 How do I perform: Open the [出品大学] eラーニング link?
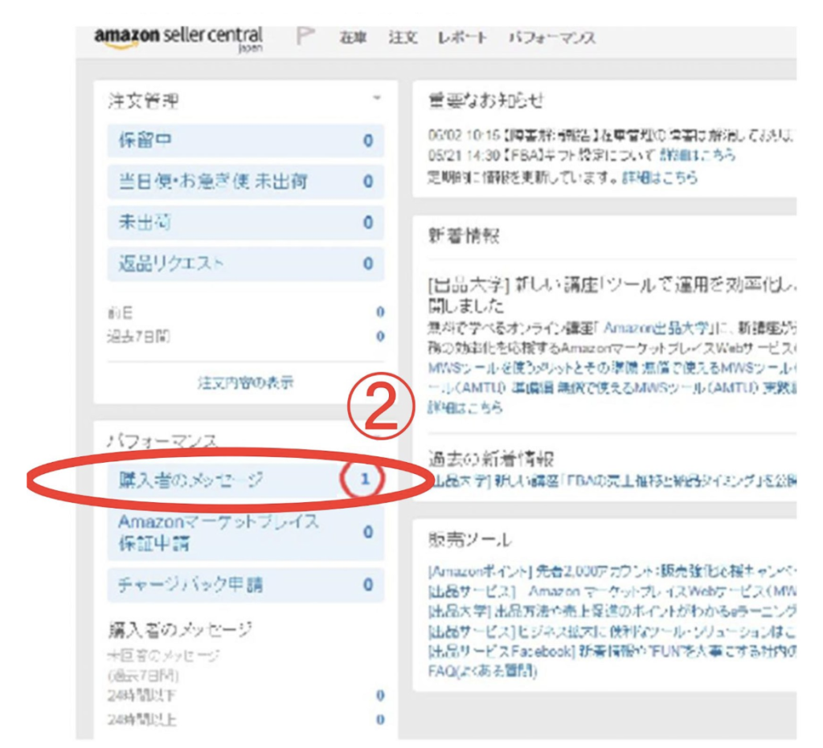click(612, 611)
